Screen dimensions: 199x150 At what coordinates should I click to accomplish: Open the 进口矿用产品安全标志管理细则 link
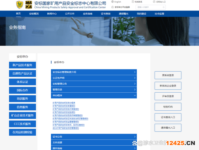pos(66,128)
